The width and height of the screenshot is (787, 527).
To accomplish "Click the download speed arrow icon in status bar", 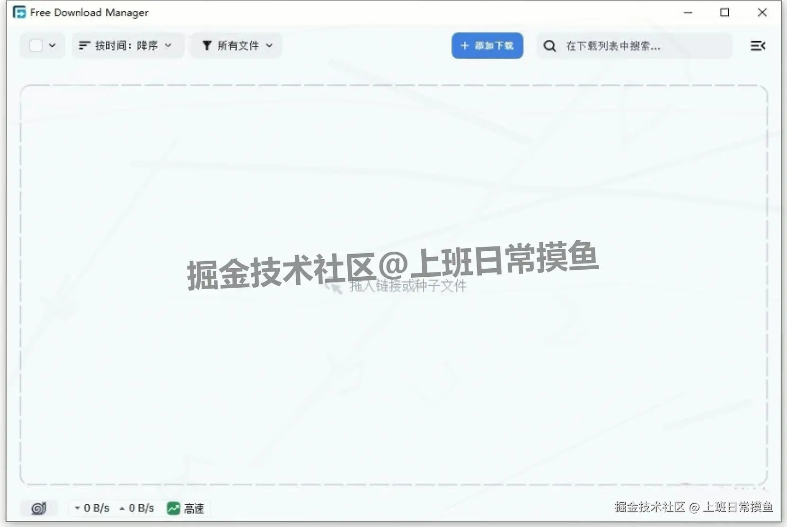I will [77, 508].
